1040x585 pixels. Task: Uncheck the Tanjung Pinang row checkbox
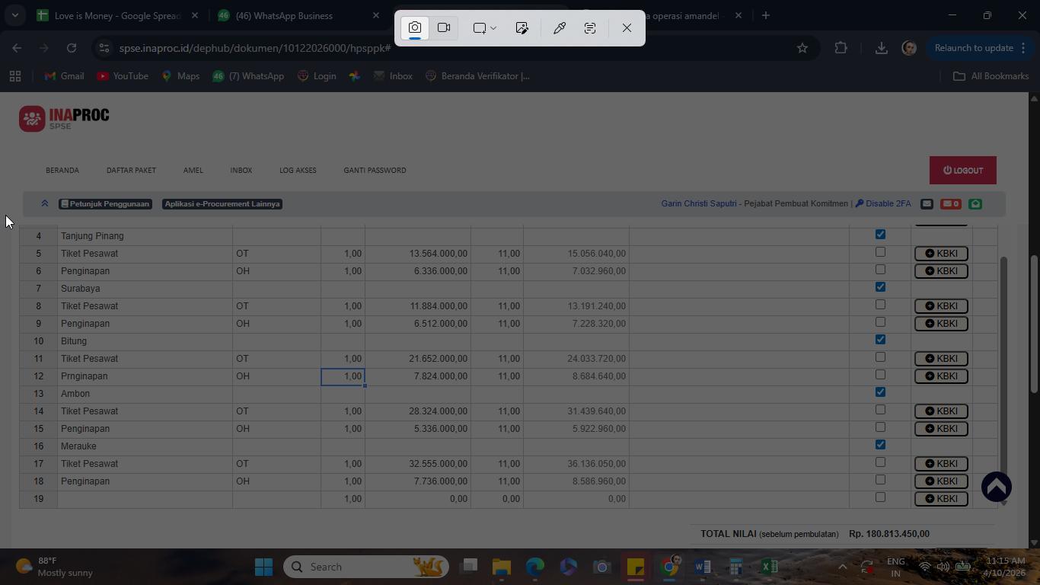tap(880, 235)
